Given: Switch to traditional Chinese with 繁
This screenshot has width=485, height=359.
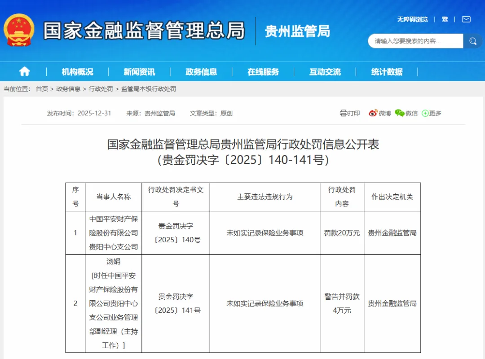Looking at the screenshot, I should click(x=445, y=19).
